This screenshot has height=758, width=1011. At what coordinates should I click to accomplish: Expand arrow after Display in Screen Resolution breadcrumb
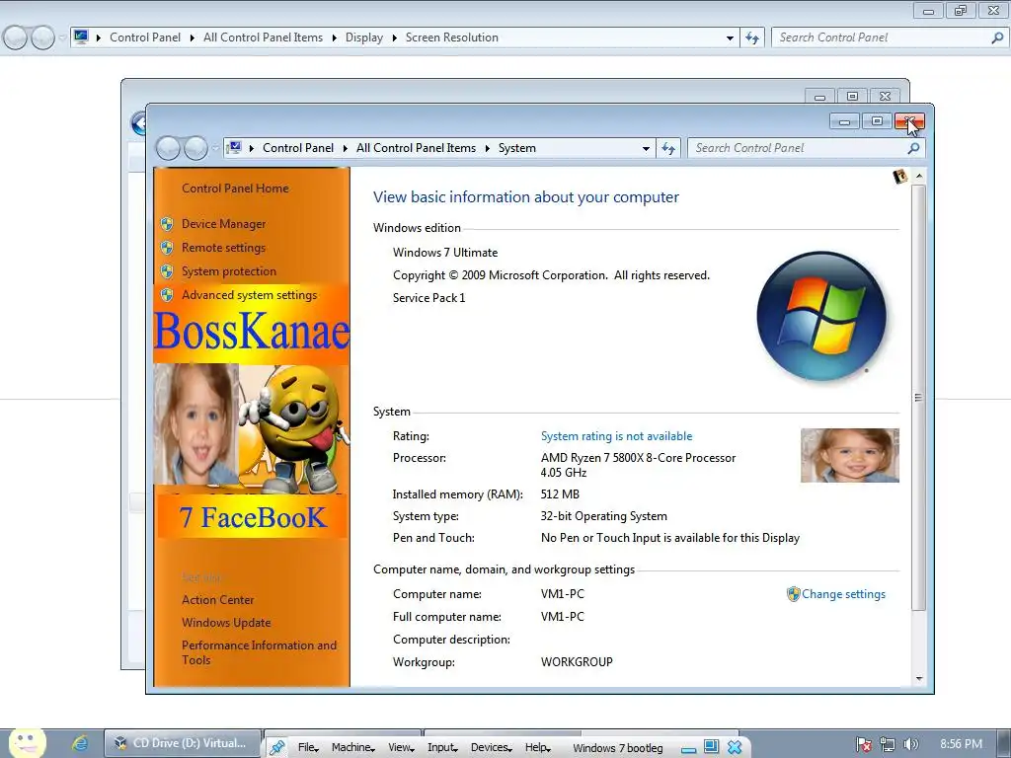tap(394, 38)
